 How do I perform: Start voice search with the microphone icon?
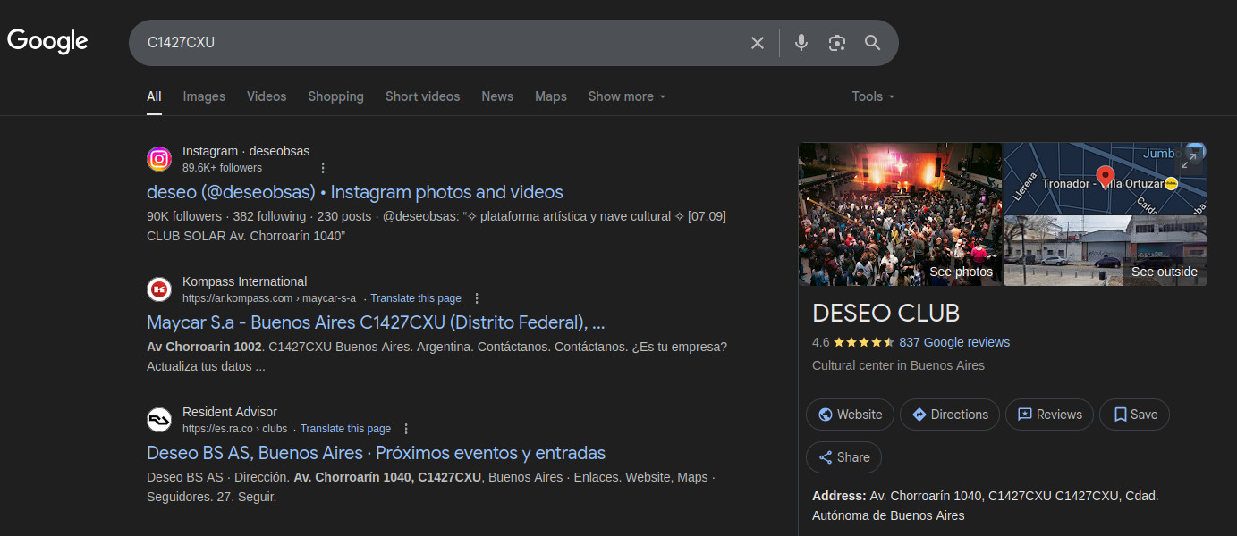click(x=801, y=43)
